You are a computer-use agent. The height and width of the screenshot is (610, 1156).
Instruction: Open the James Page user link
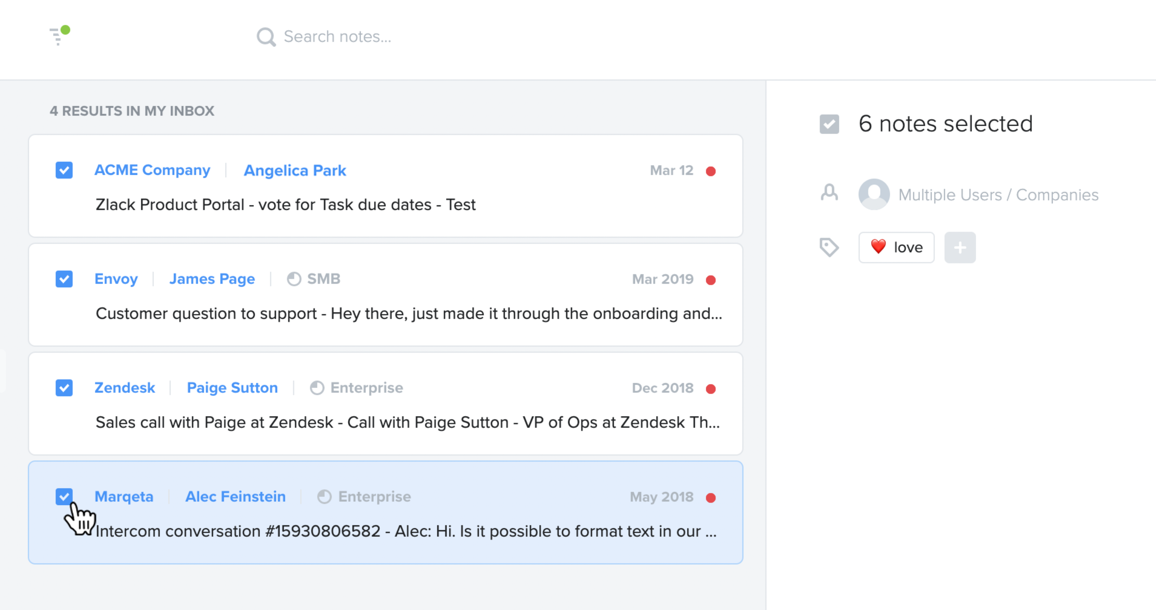[212, 279]
